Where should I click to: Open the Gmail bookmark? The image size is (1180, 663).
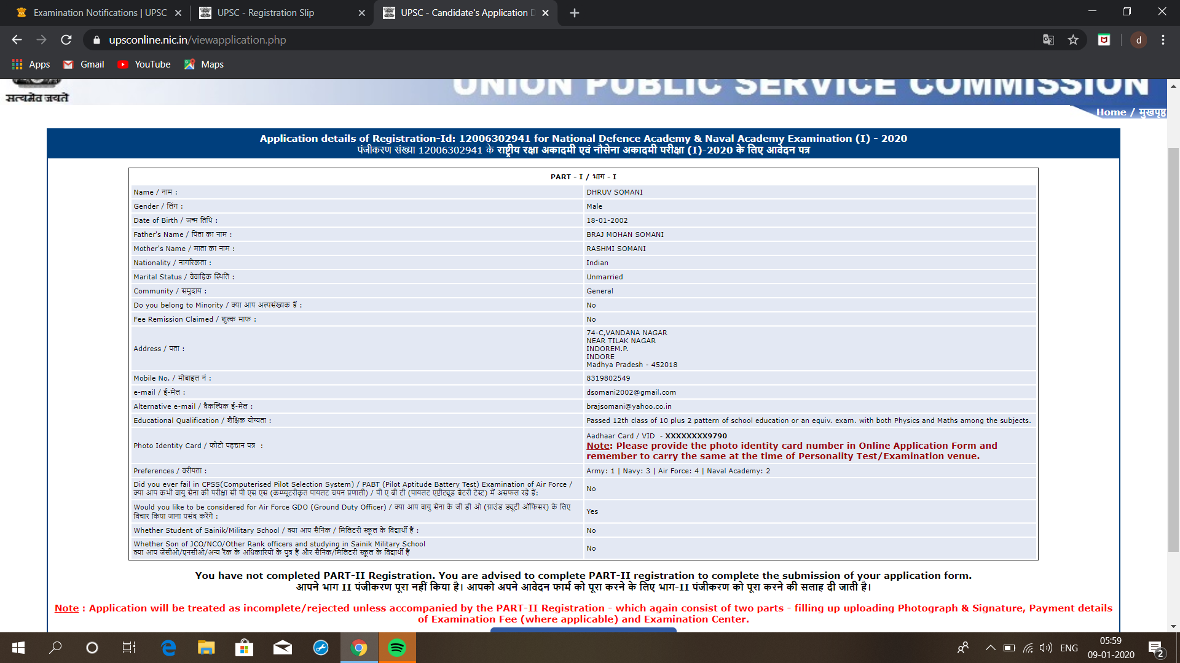(84, 64)
